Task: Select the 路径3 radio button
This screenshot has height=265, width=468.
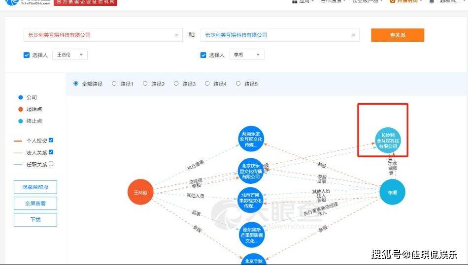Action: click(x=176, y=84)
